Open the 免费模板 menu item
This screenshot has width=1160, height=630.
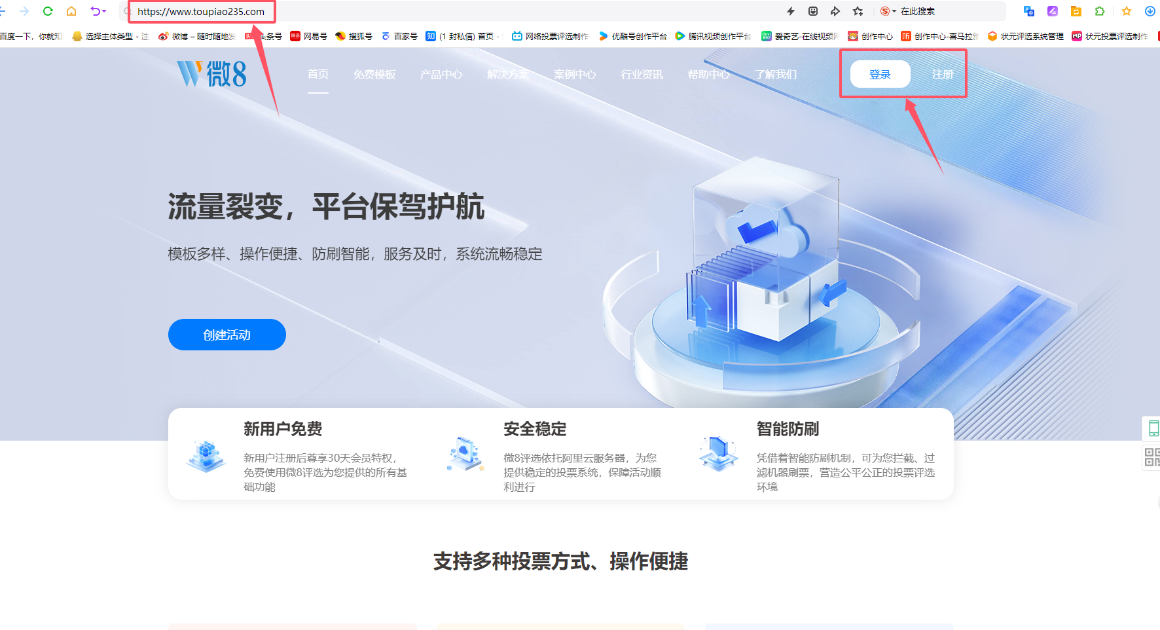(x=374, y=74)
